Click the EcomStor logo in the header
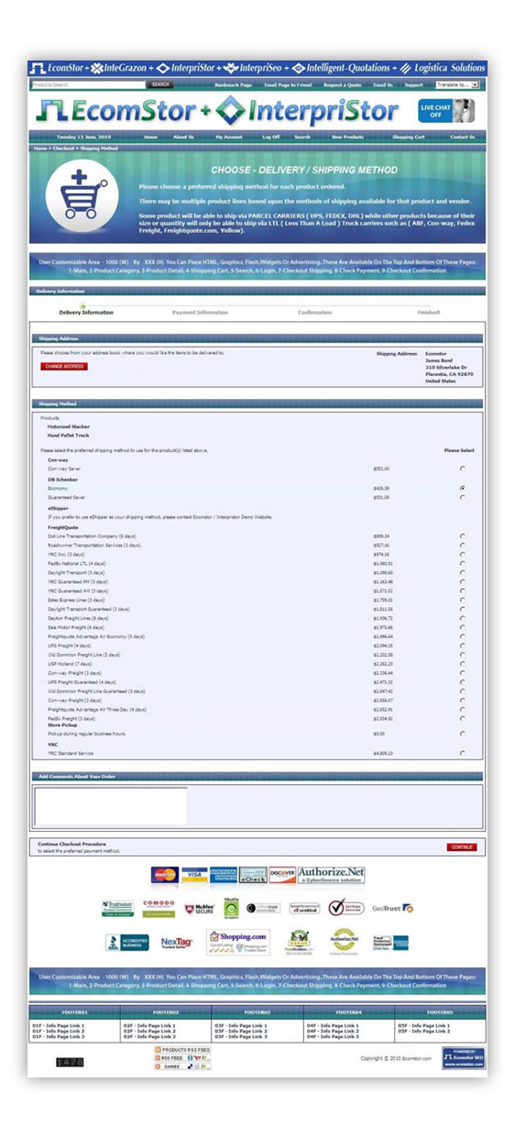515x1138 pixels. tap(115, 112)
